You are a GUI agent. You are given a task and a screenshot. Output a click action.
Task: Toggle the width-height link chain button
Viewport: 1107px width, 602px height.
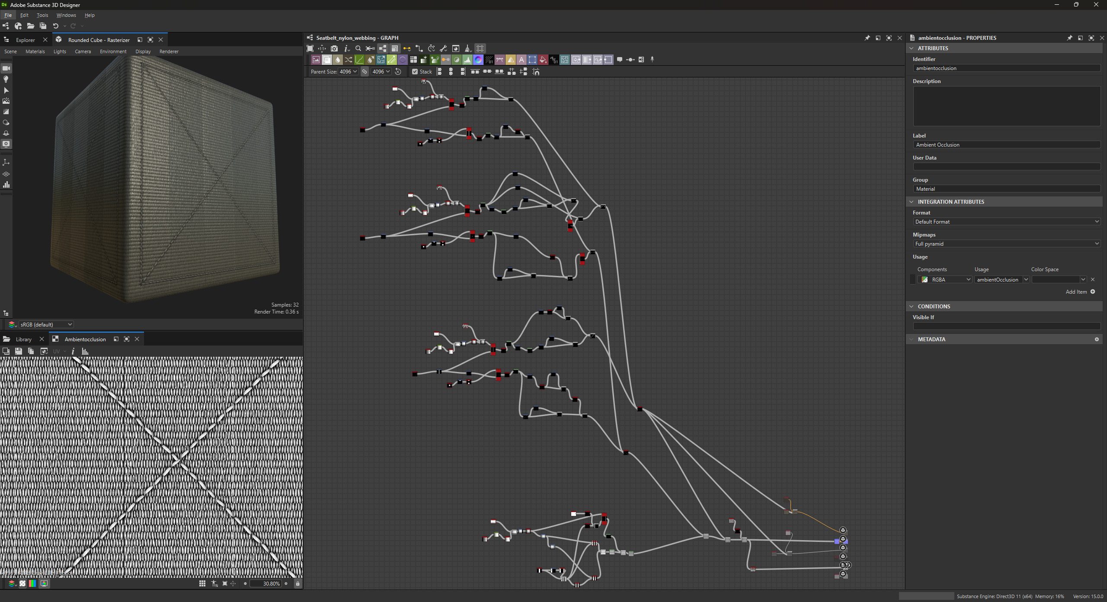point(365,72)
